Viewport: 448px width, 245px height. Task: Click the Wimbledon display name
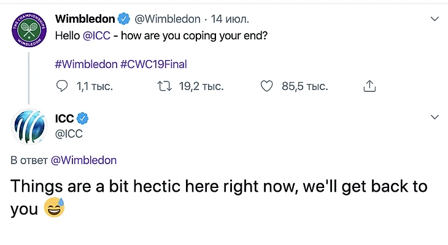pos(85,19)
